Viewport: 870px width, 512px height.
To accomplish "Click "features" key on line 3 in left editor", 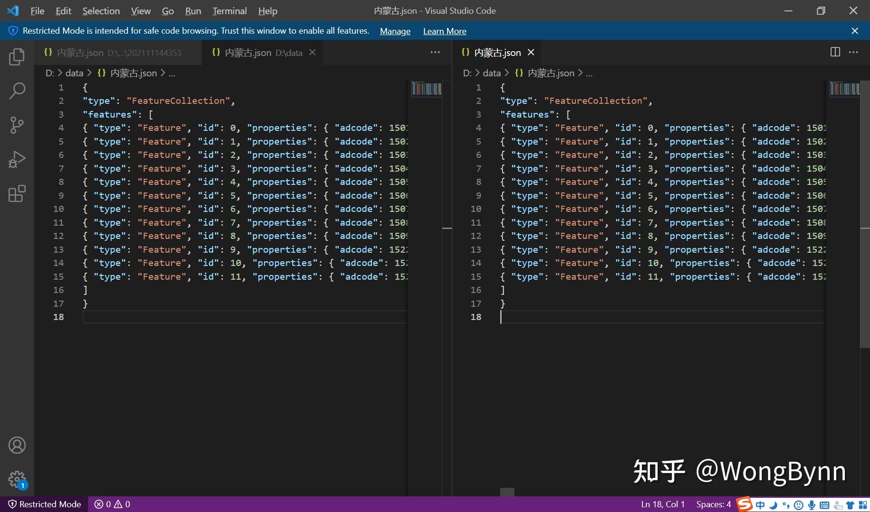I will pyautogui.click(x=110, y=114).
